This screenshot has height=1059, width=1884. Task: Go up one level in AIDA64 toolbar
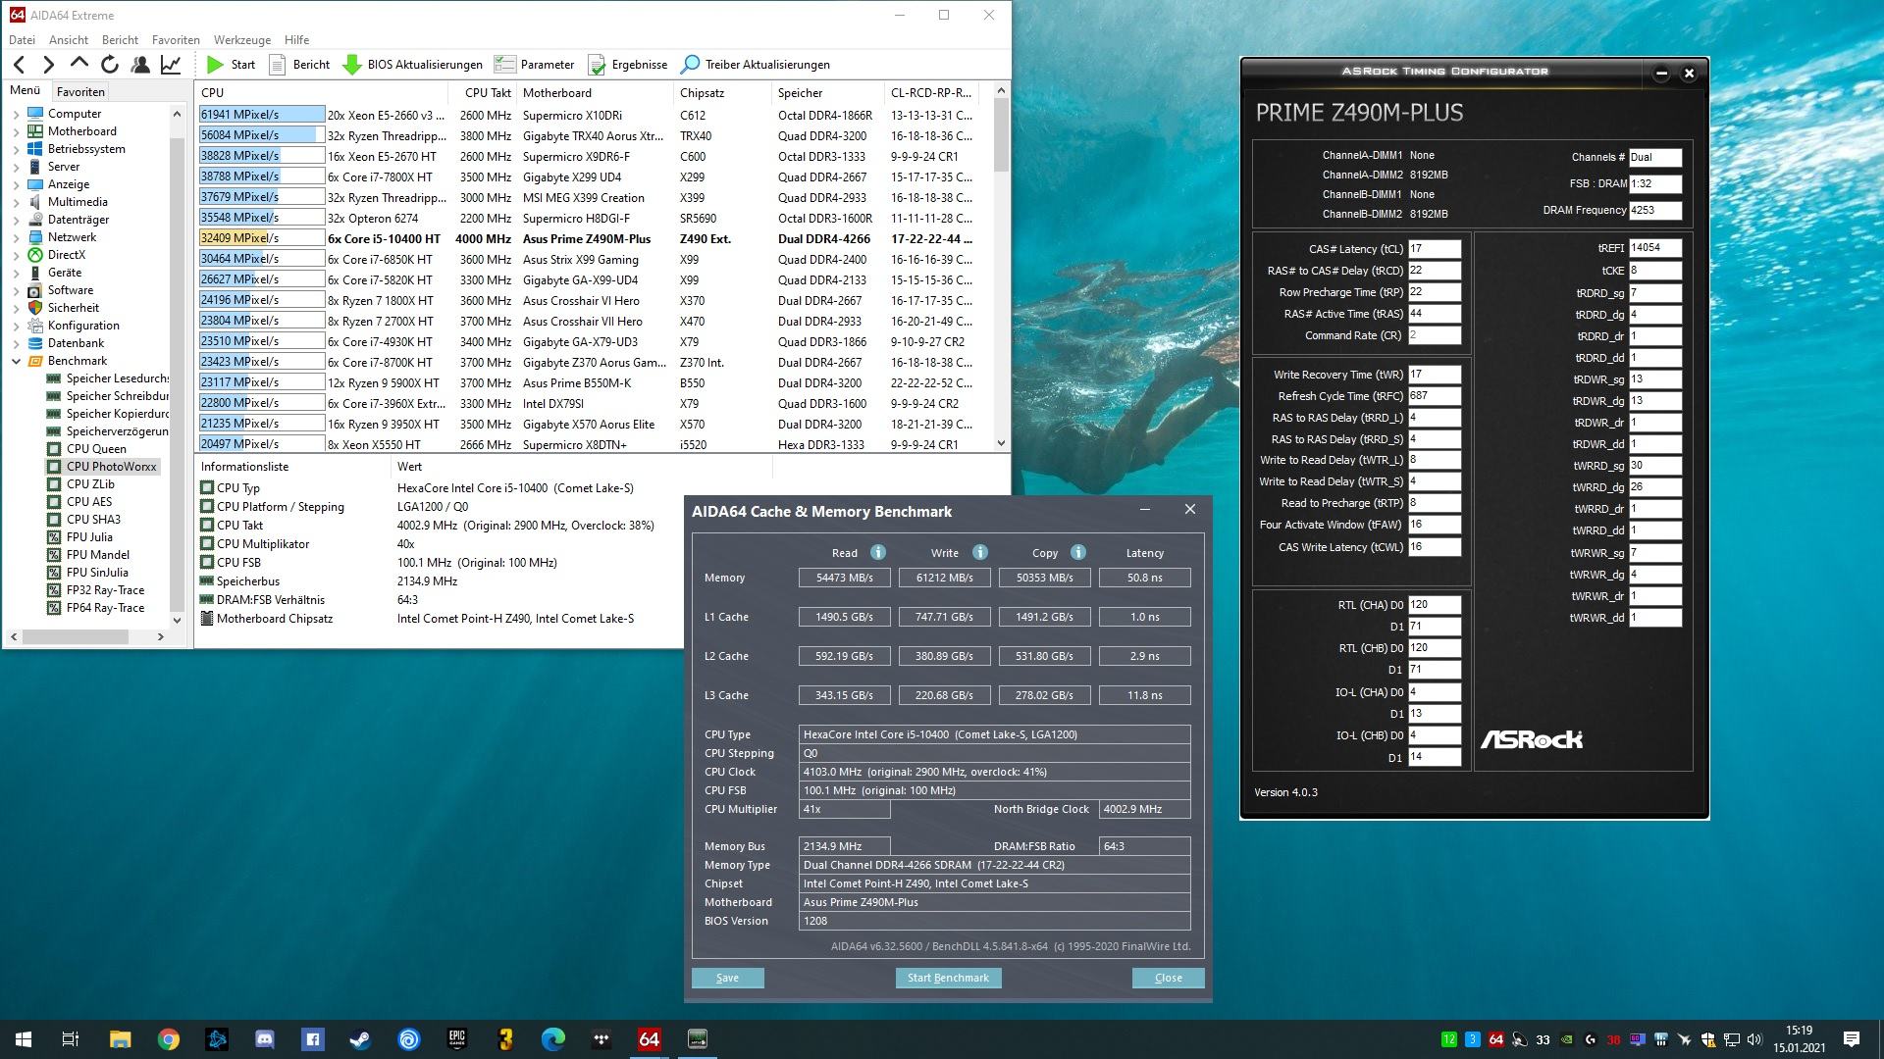79,64
